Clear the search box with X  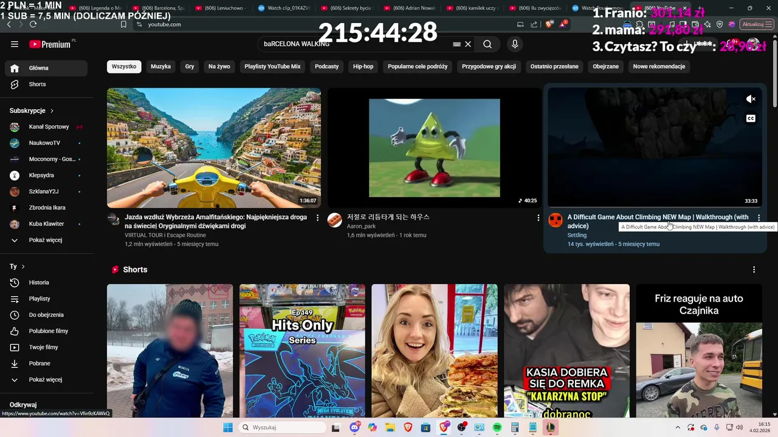coord(468,44)
